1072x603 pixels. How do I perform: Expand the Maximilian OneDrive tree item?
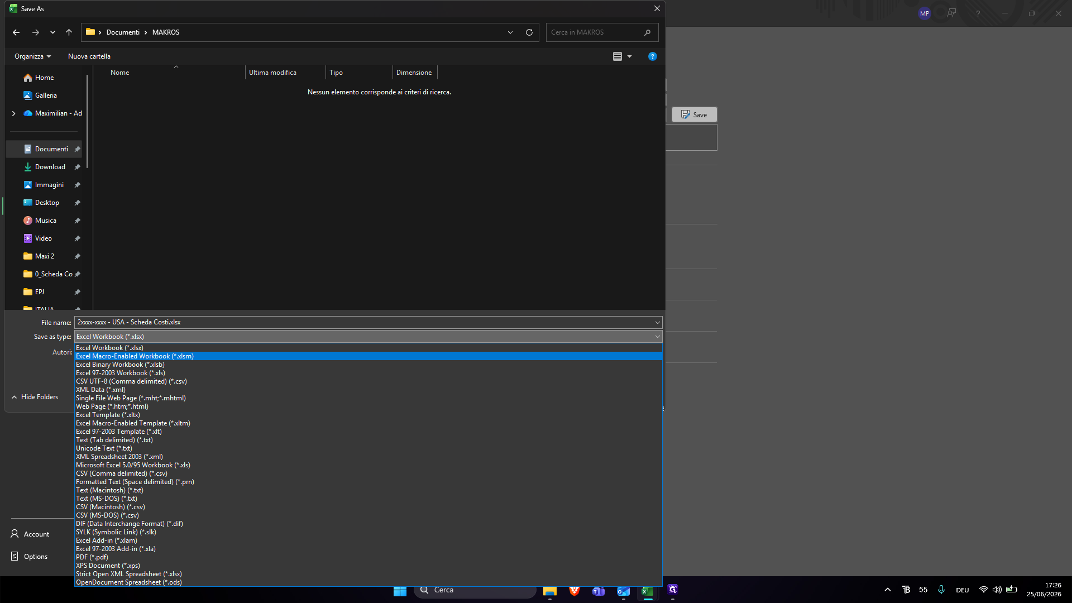point(13,113)
